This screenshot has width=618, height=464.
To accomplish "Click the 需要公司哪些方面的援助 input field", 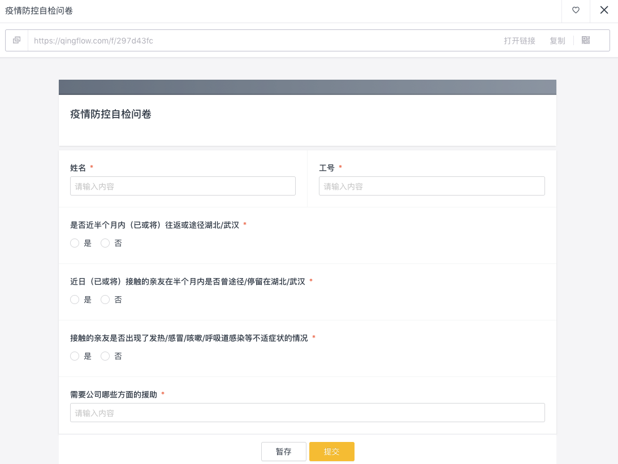I will click(308, 413).
